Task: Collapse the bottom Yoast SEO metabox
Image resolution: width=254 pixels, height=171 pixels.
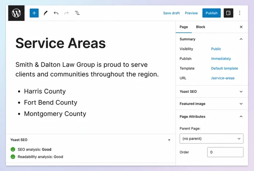Action: (169, 140)
